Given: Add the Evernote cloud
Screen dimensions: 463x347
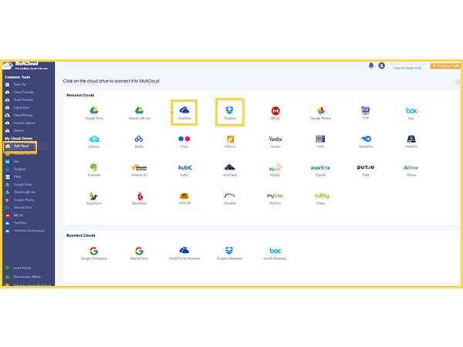Looking at the screenshot, I should pos(94,170).
